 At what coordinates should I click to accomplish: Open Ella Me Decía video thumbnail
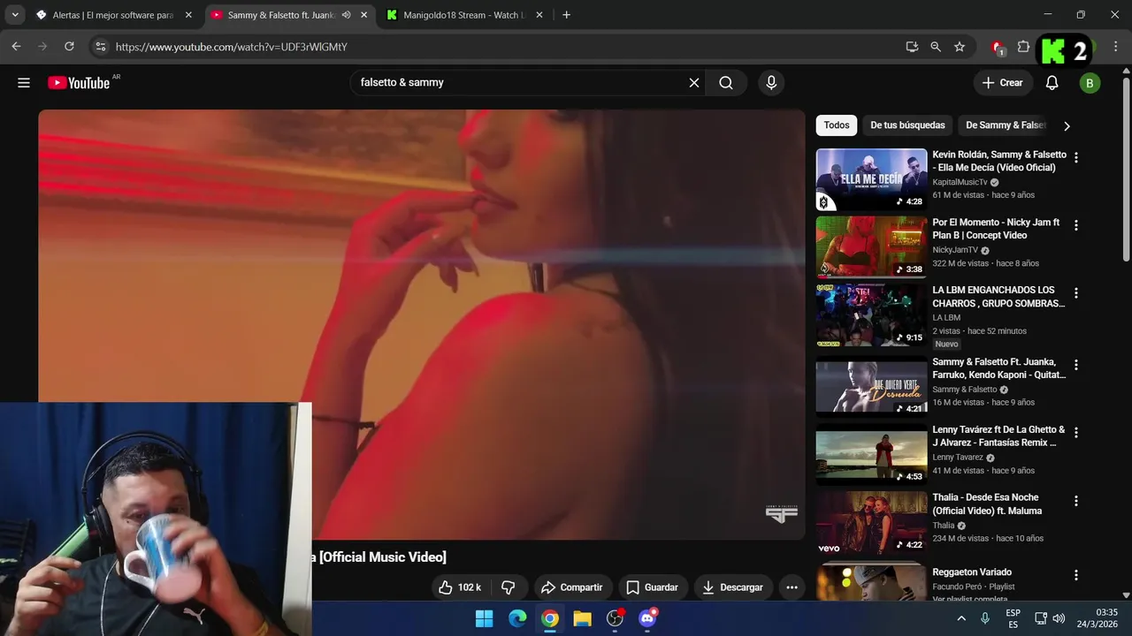(871, 179)
